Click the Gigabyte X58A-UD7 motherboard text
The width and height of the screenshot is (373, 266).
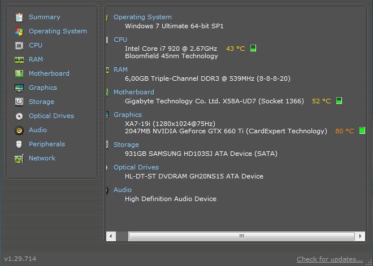(x=214, y=101)
